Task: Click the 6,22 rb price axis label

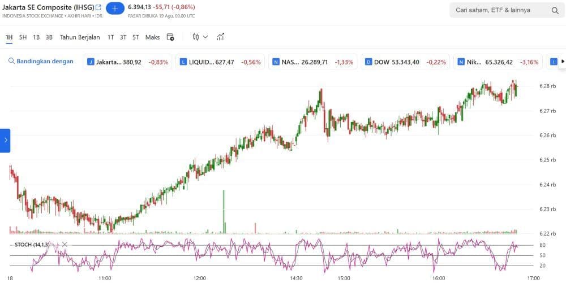Action: [547, 233]
